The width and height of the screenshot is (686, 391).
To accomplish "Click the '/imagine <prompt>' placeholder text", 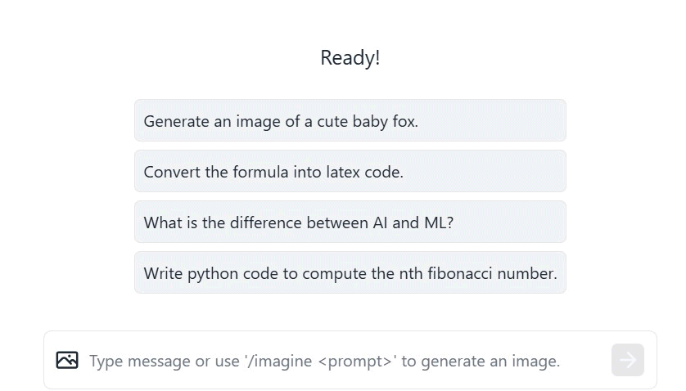I will [x=321, y=362].
